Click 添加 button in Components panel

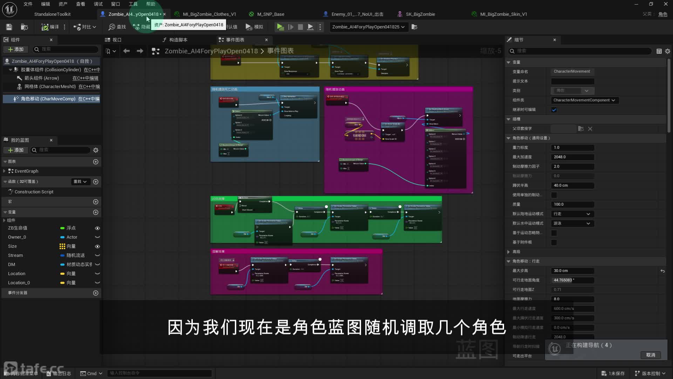16,49
